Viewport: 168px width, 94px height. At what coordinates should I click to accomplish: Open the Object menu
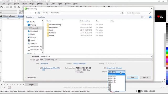pos(24,4)
